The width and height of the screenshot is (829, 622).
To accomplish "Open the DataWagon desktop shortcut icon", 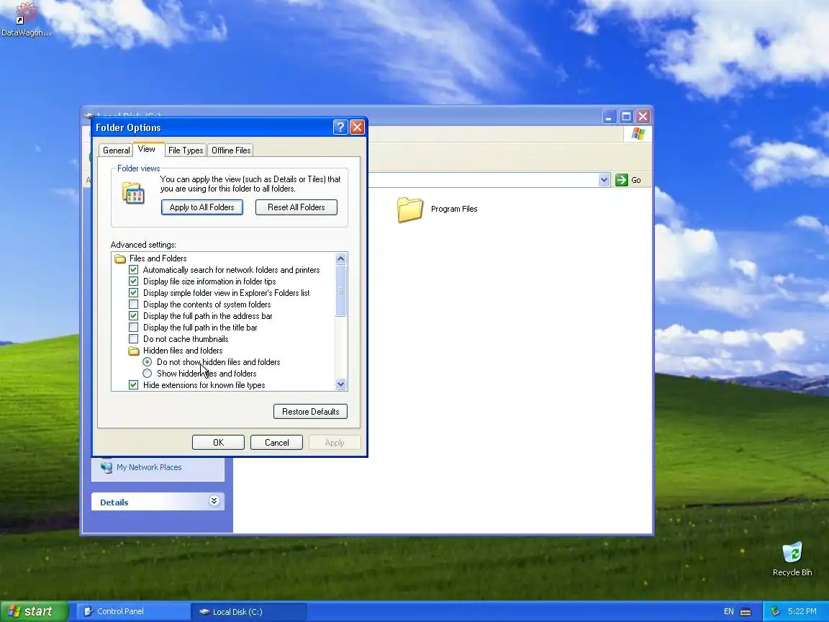I will 25,14.
